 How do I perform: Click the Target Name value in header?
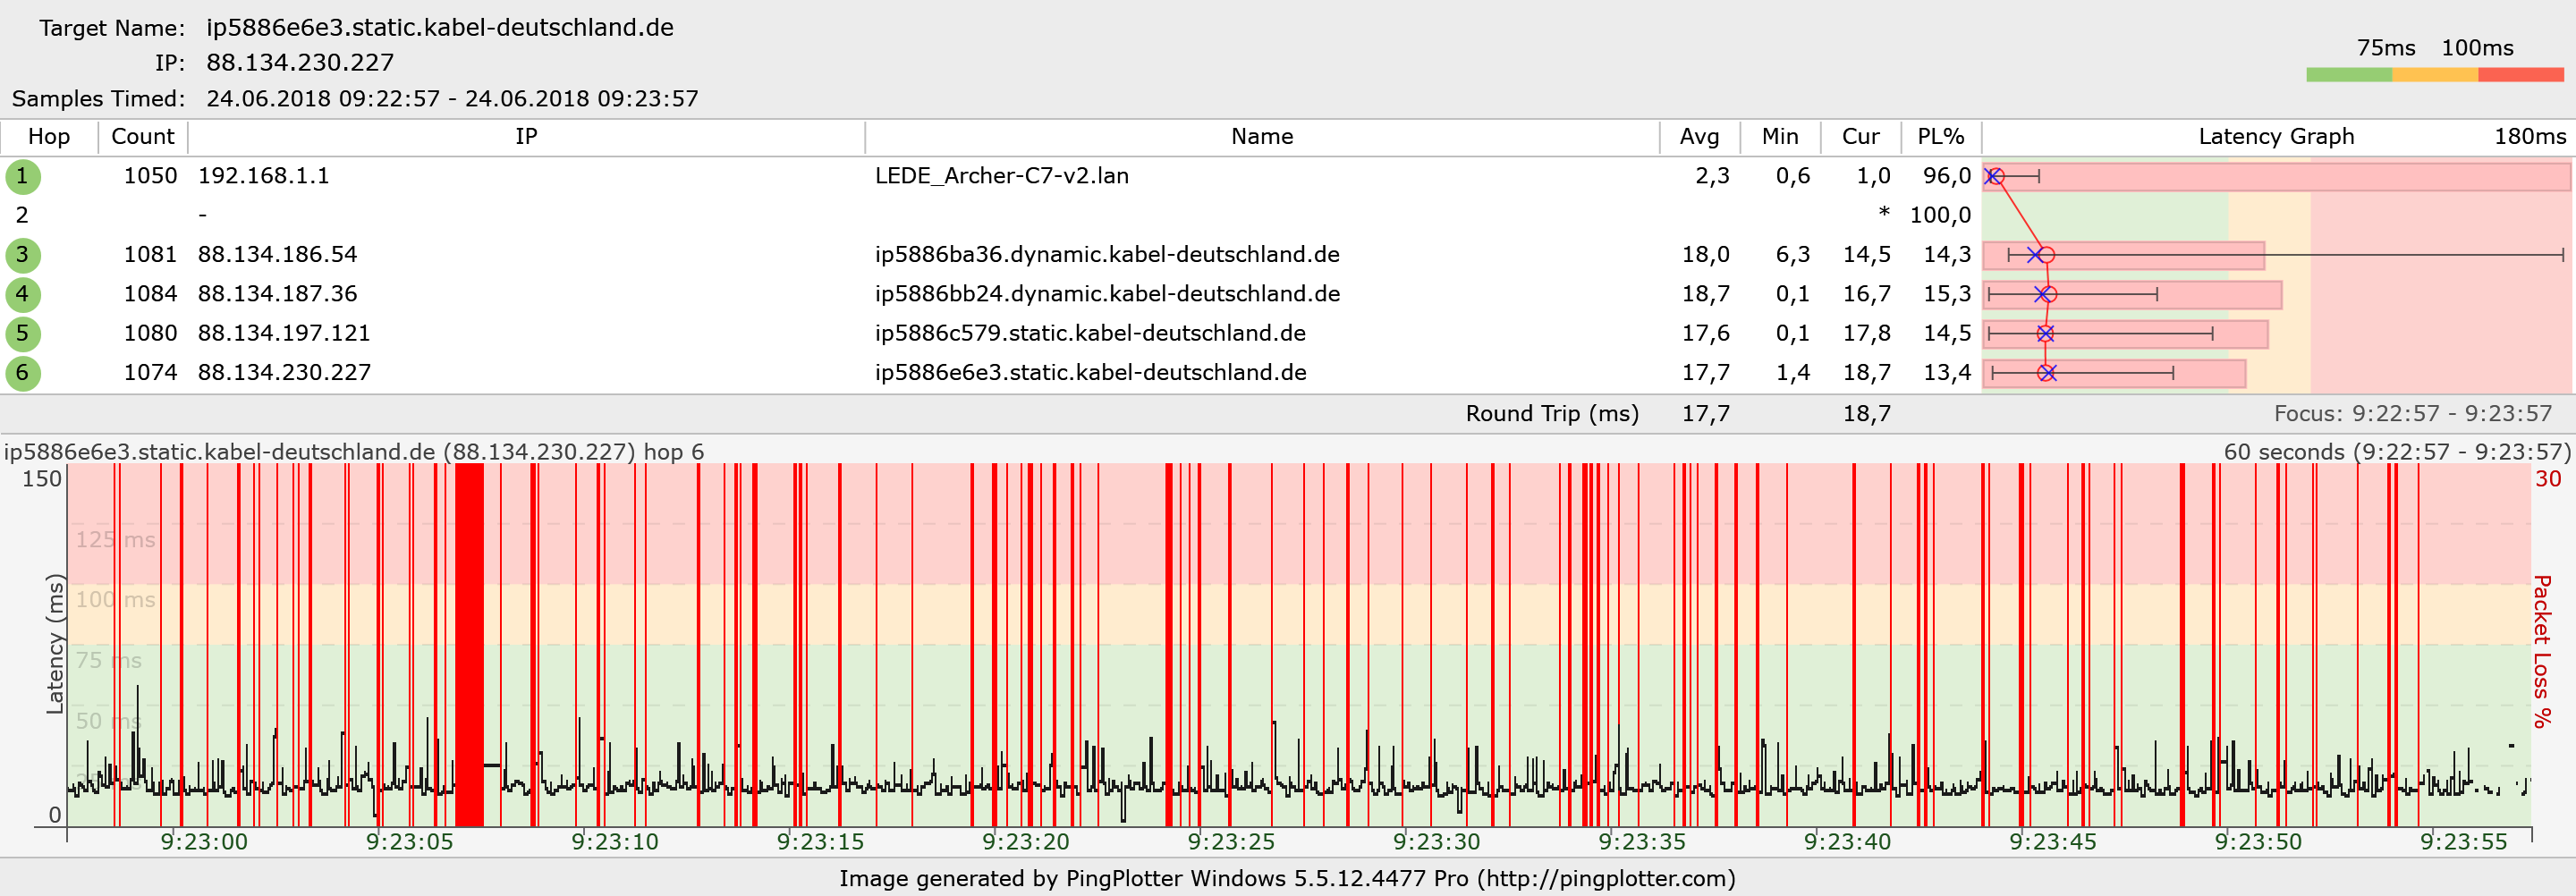[x=440, y=28]
